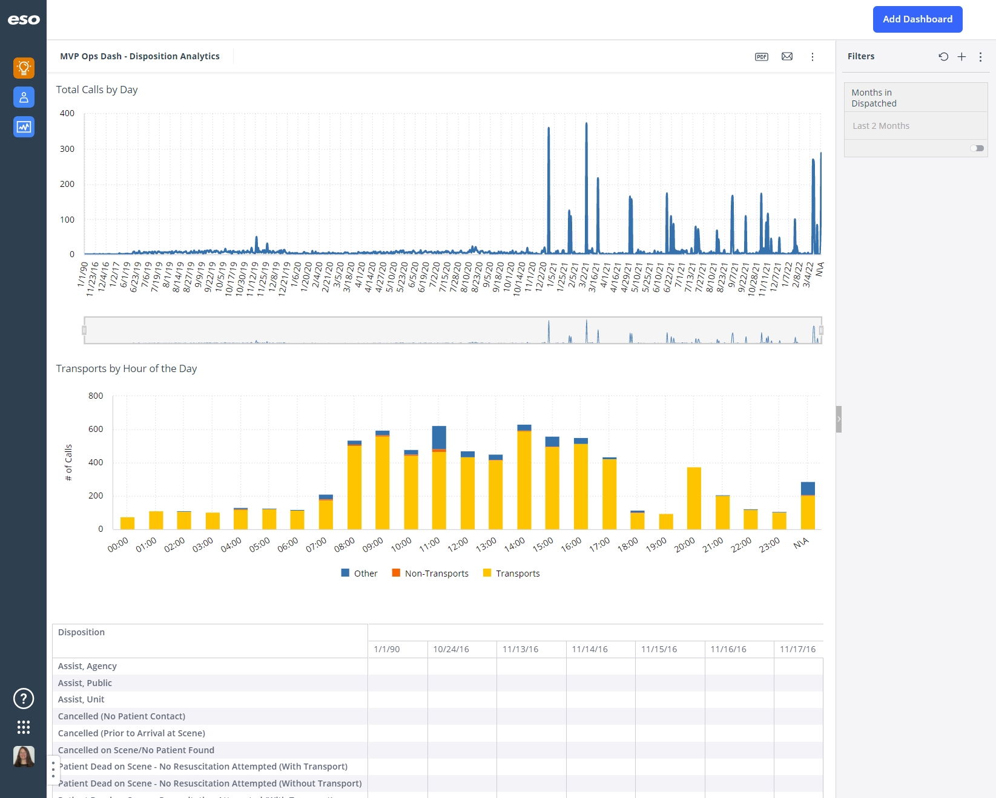The height and width of the screenshot is (798, 996).
Task: Open the dashboard overflow kebab menu
Action: [813, 56]
